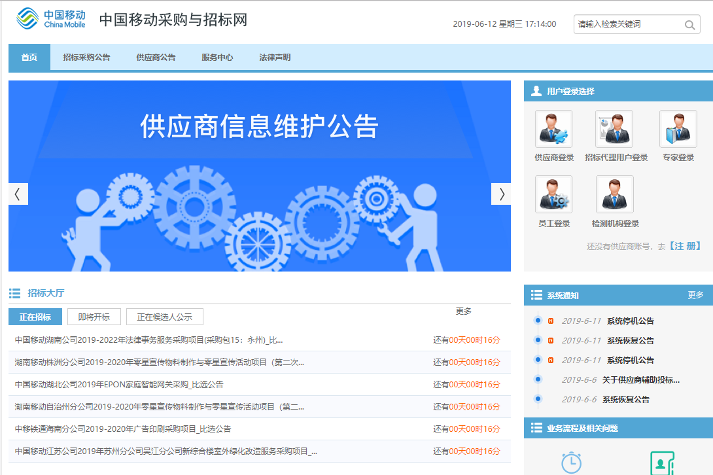The image size is (713, 475).
Task: Select the 正在招标 tab
Action: coord(35,317)
